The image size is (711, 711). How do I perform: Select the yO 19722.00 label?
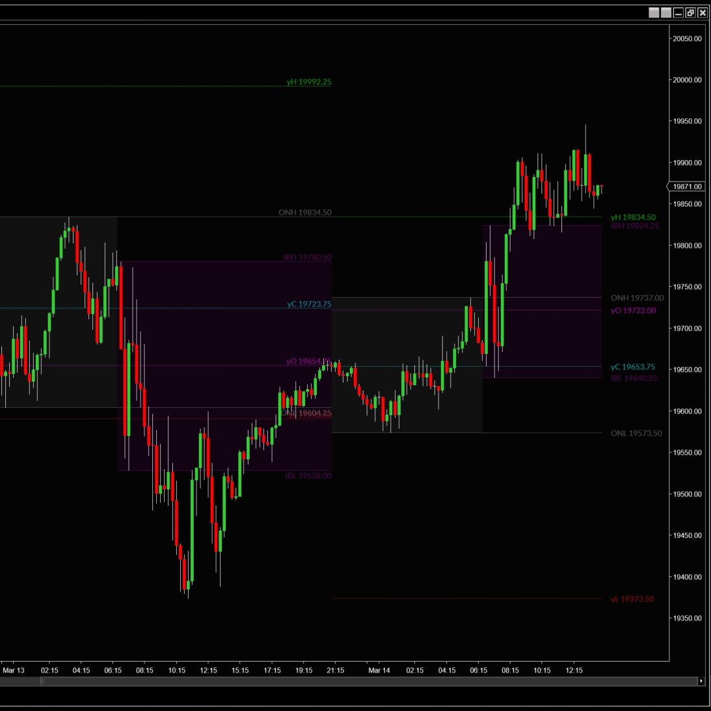(633, 311)
